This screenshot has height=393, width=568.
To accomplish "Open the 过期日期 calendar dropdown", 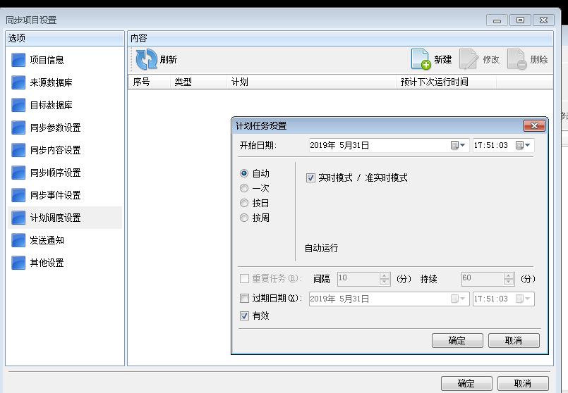I will pyautogui.click(x=458, y=299).
